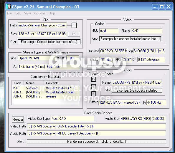The width and height of the screenshot is (175, 153).
Task: Click '2 compatible codecs installed' audio stat button
Action: [137, 90]
